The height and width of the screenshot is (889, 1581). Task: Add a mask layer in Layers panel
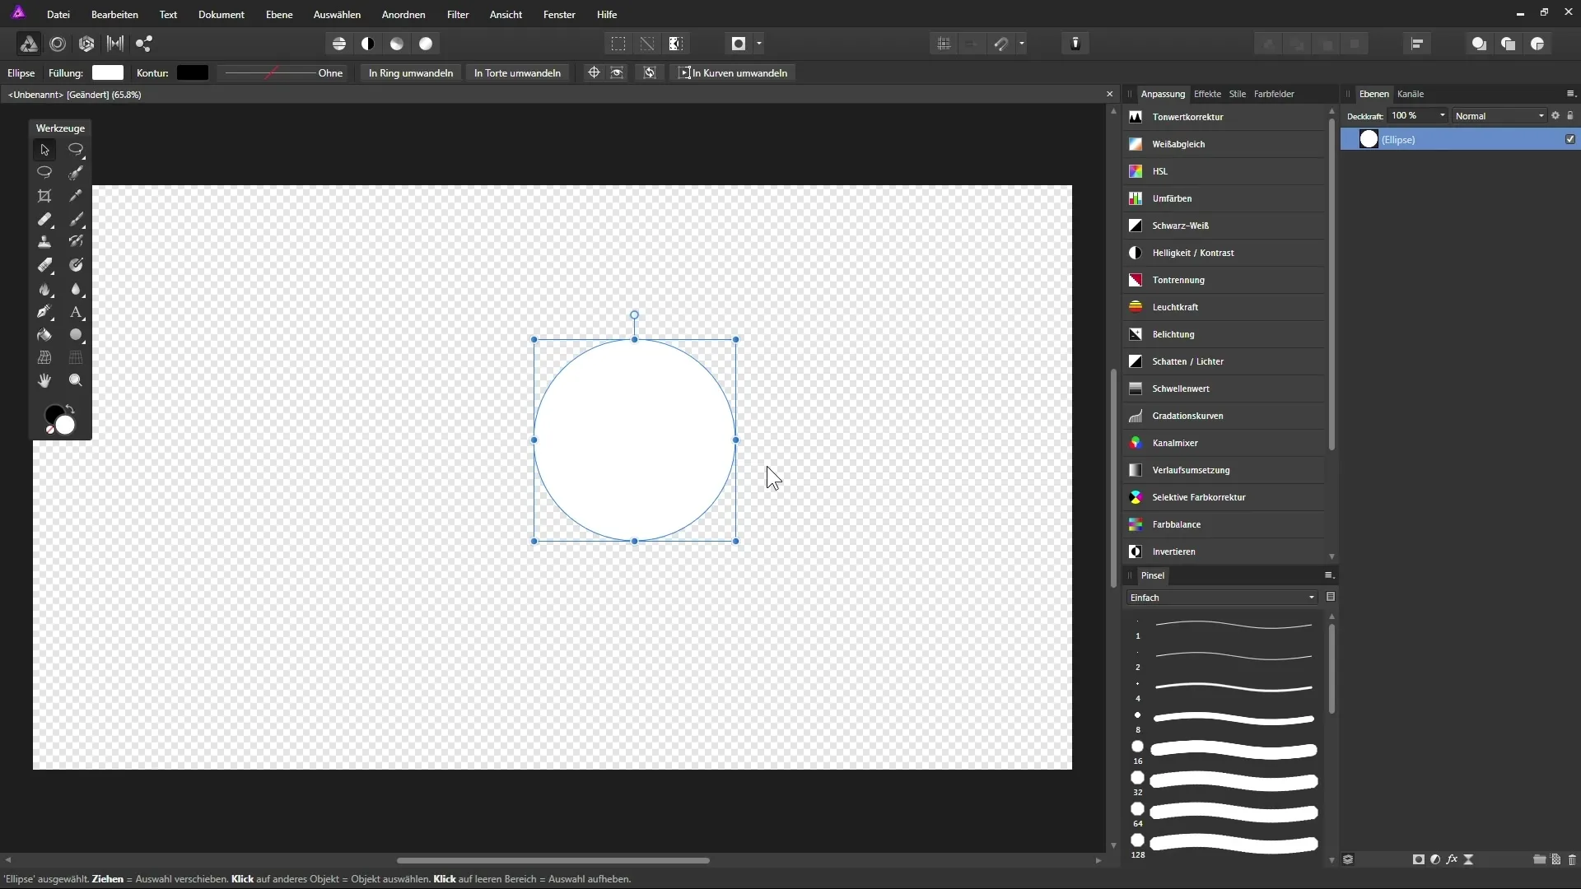1418,859
